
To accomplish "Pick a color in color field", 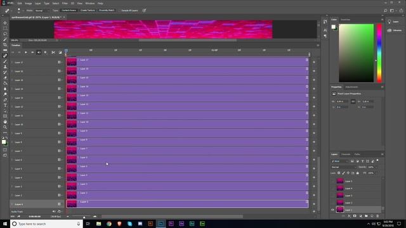I will [357, 53].
